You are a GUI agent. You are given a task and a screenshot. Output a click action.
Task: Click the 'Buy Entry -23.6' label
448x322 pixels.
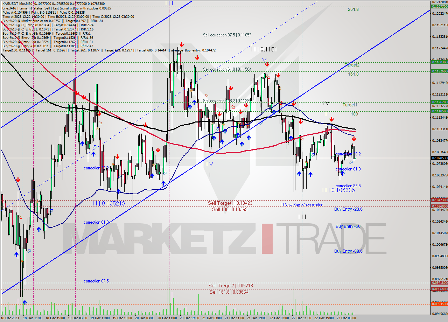(348, 209)
